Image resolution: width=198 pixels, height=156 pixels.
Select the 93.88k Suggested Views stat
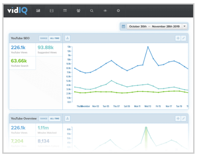point(49,50)
